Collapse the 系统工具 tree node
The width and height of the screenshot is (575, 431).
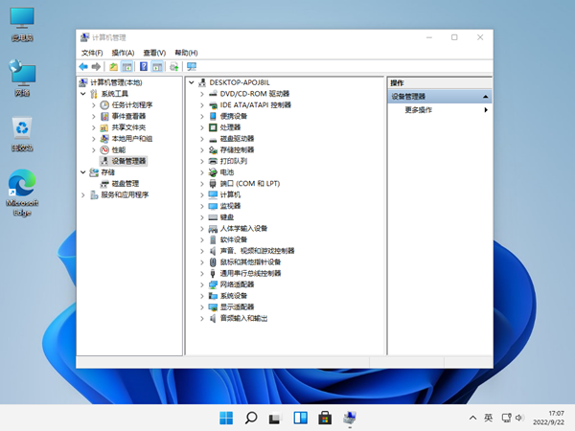point(83,94)
